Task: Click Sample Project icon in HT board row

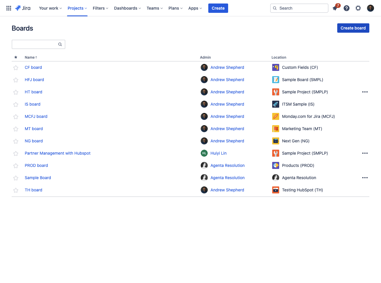Action: (x=276, y=92)
